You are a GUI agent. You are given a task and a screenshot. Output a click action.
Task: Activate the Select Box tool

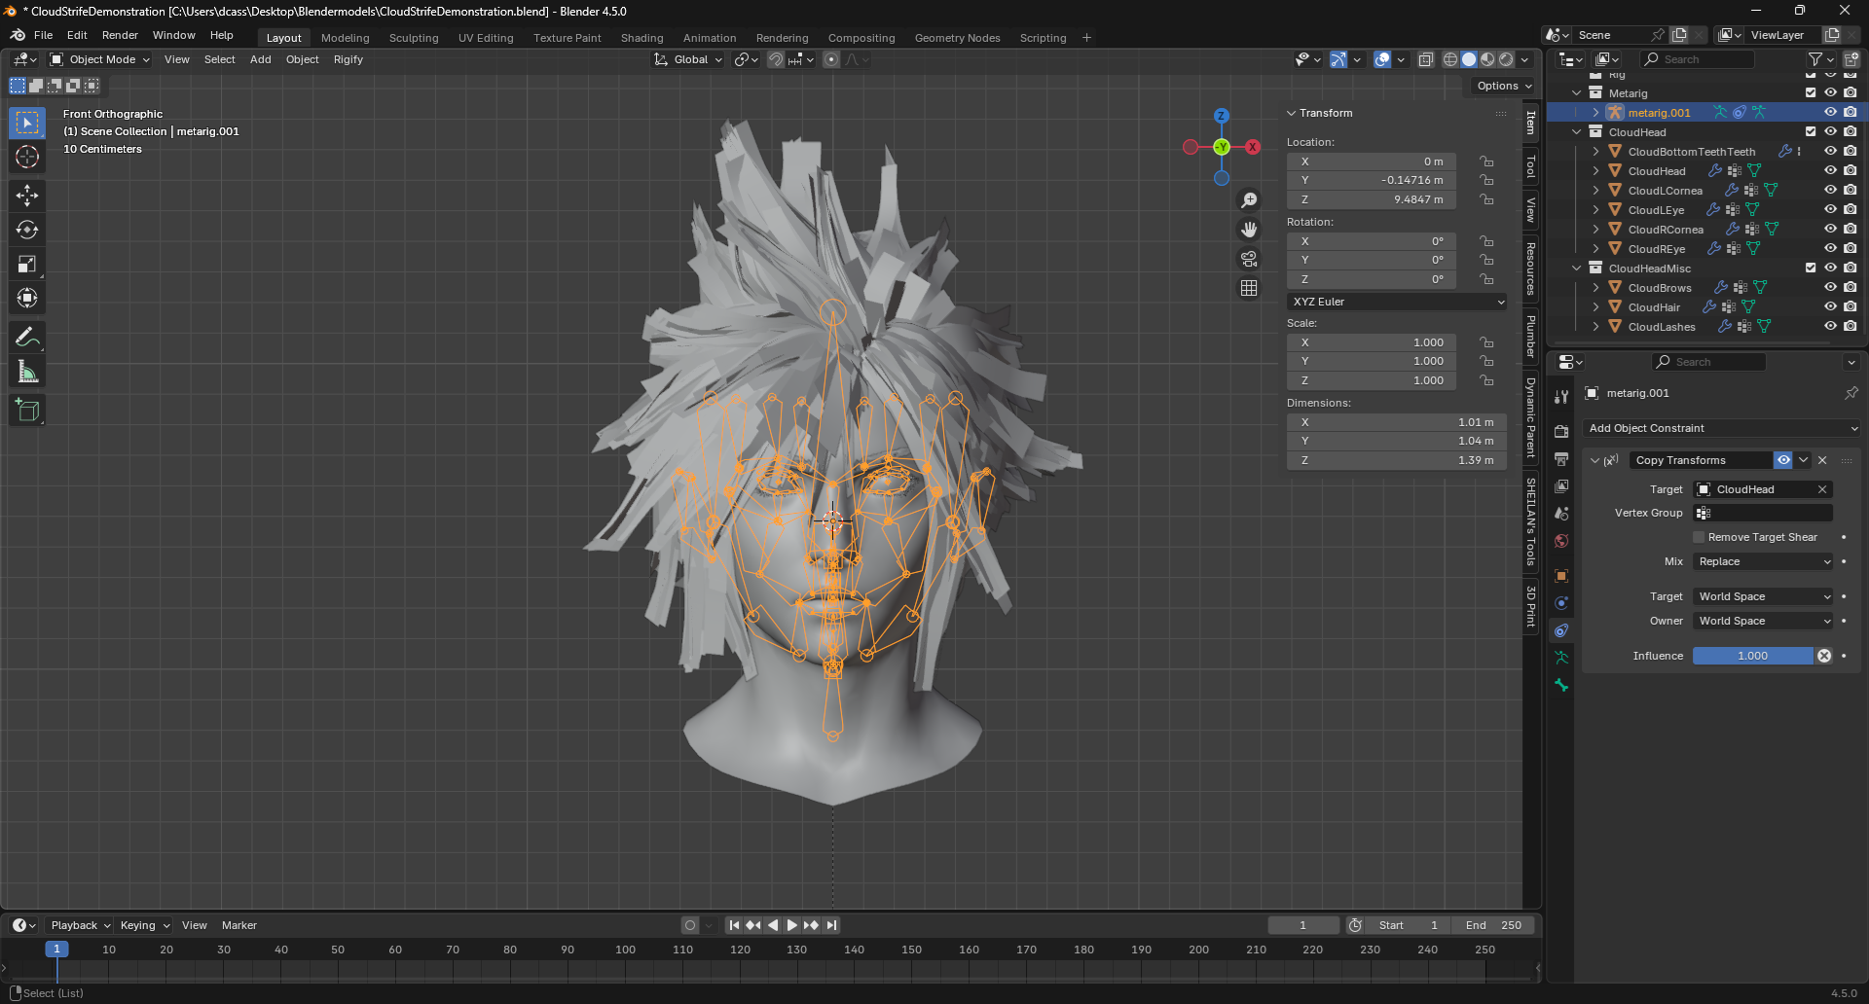(x=27, y=123)
